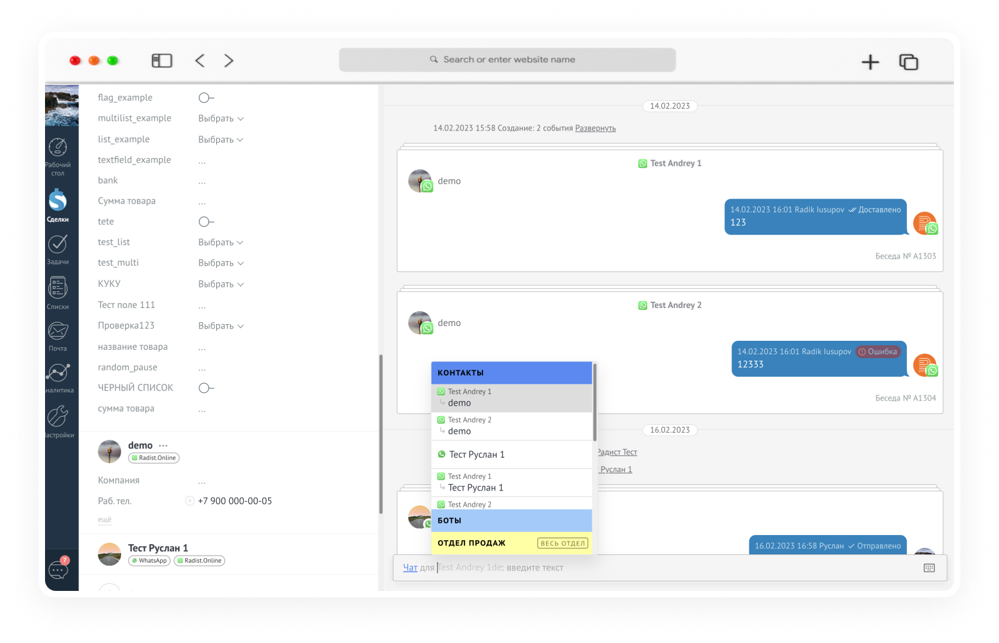Select Test Andrey 1 demo in contacts popup
Image resolution: width=999 pixels, height=643 pixels.
511,398
